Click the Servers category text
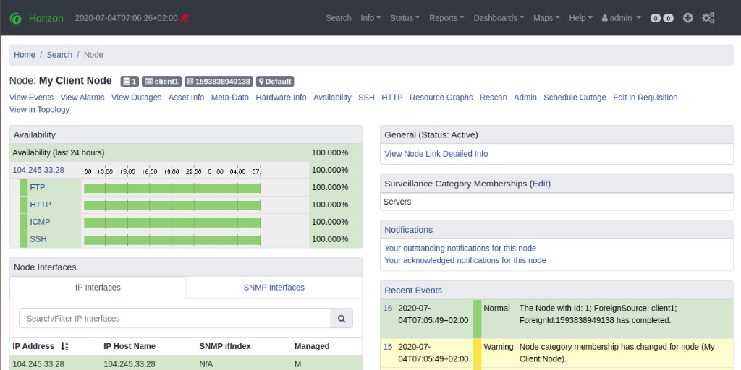The width and height of the screenshot is (741, 370). 397,202
